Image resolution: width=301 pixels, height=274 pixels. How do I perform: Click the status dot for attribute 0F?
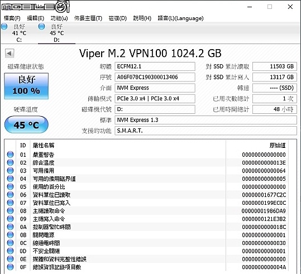[x=10, y=267]
